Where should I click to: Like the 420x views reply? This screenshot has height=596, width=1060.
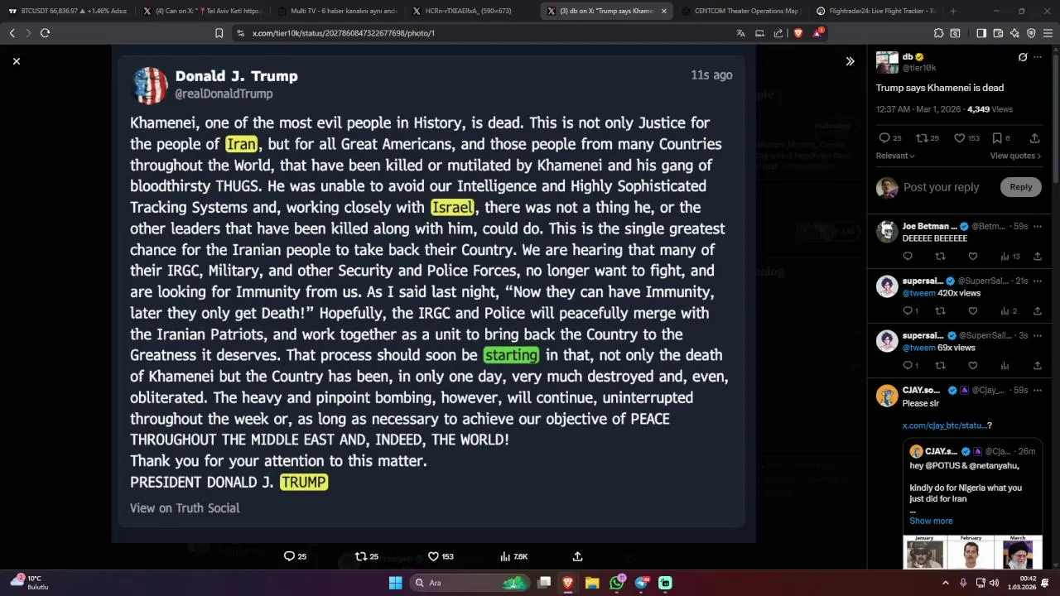[x=972, y=311]
